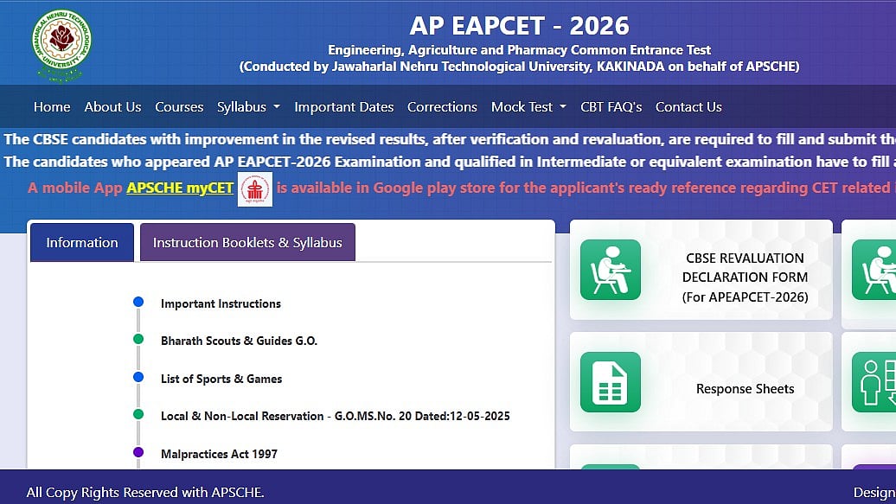Screen dimensions: 896x504
Task: Open the Corrections menu item
Action: (442, 107)
